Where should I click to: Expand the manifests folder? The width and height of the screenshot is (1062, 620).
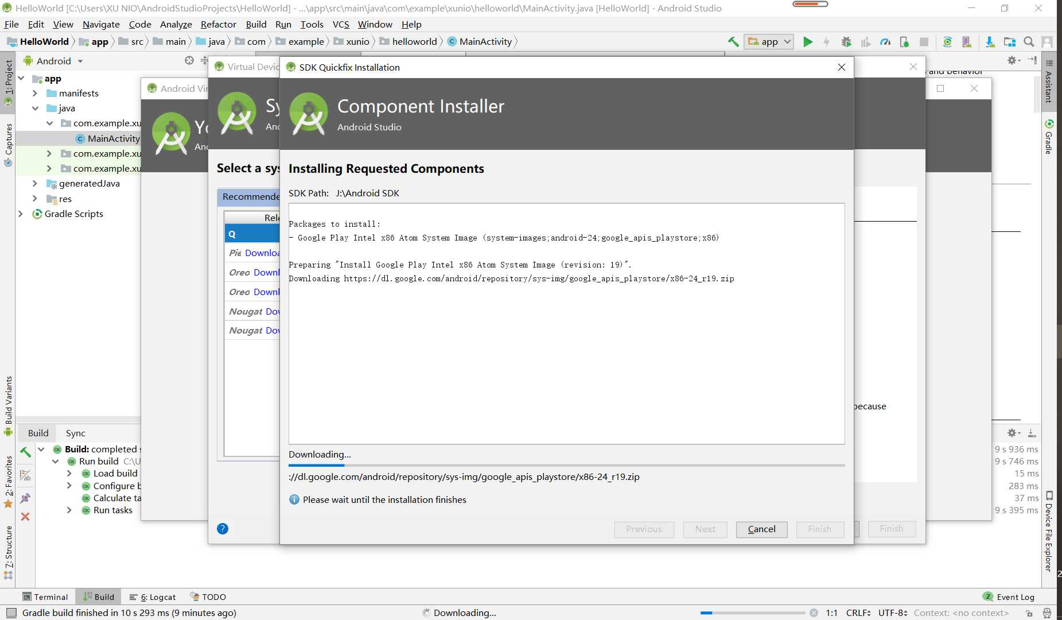[35, 93]
